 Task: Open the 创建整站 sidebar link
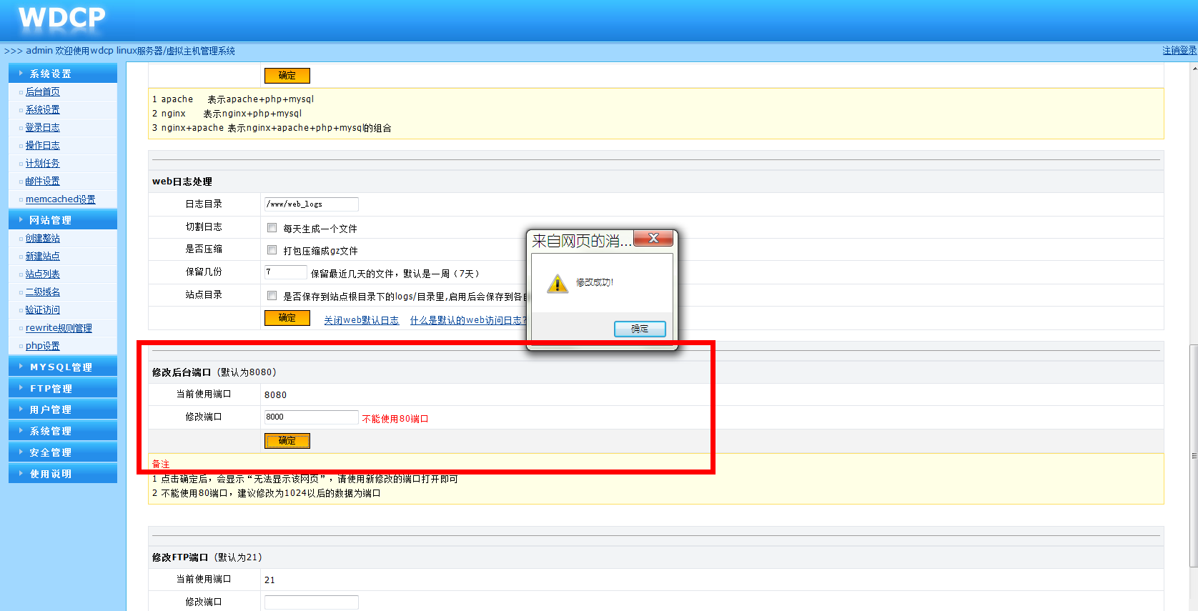pyautogui.click(x=43, y=238)
